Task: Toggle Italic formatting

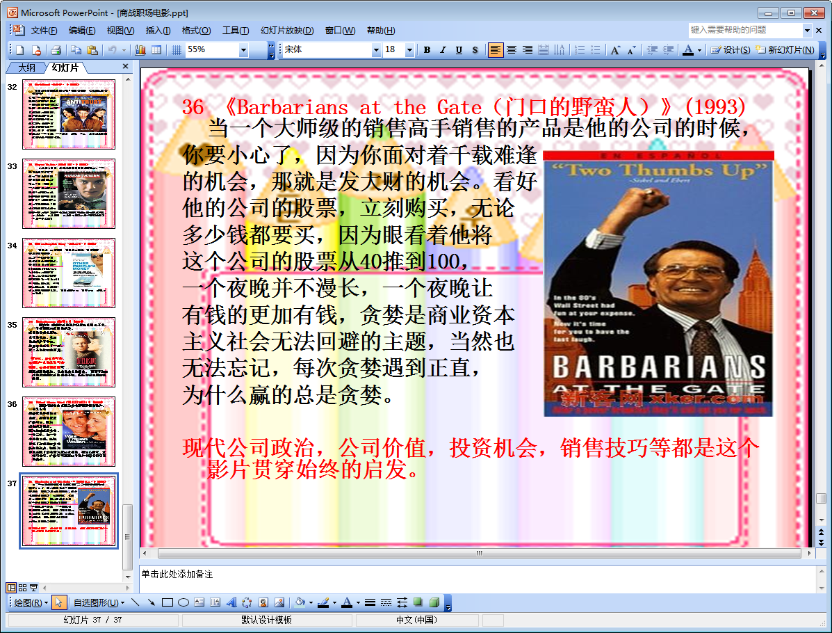Action: [x=443, y=50]
